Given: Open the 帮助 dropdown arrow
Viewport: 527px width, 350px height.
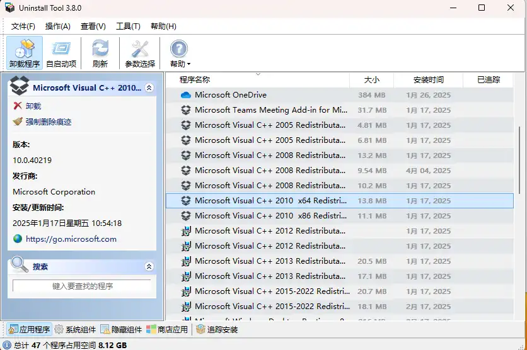Looking at the screenshot, I should 189,64.
